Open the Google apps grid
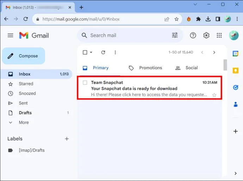 pos(219,35)
